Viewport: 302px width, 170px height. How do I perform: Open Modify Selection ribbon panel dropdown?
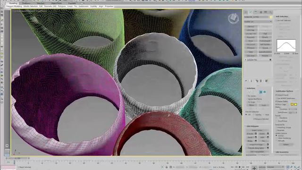pyautogui.click(x=31, y=6)
